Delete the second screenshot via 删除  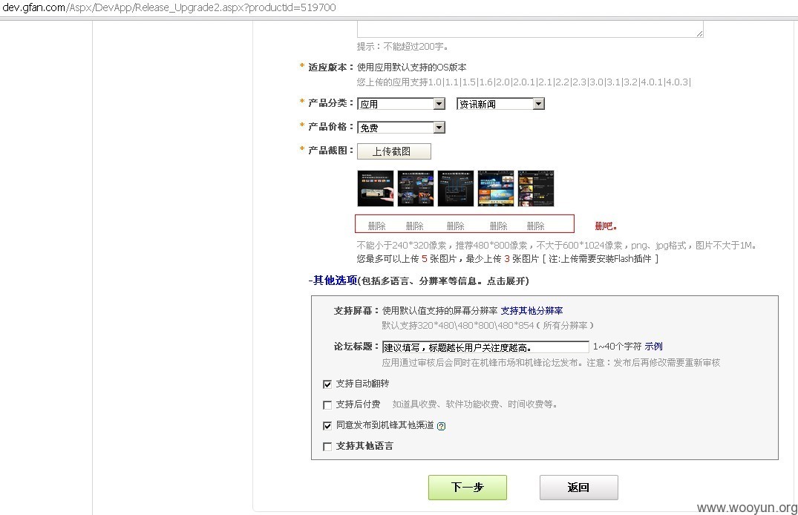[x=415, y=226]
